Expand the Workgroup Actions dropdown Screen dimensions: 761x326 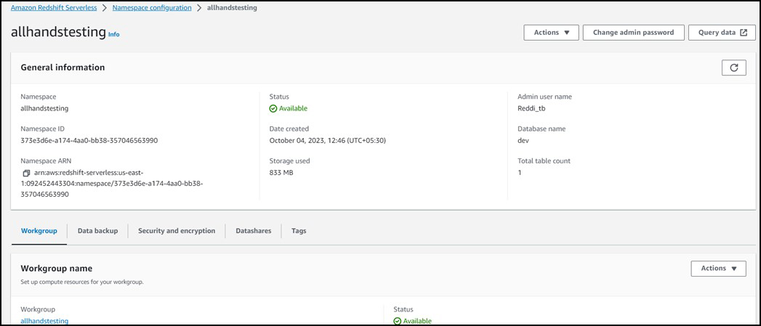click(x=718, y=269)
